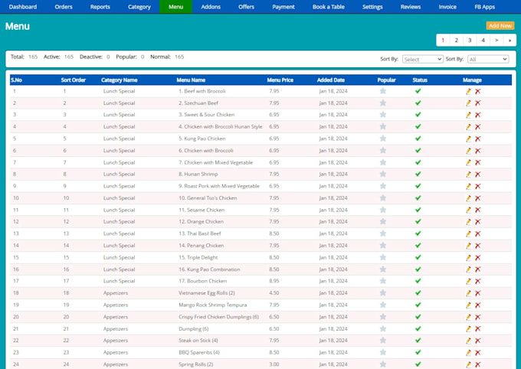
Task: Select the '7. Chicken with Mixed Vegetable' text
Action: click(215, 162)
